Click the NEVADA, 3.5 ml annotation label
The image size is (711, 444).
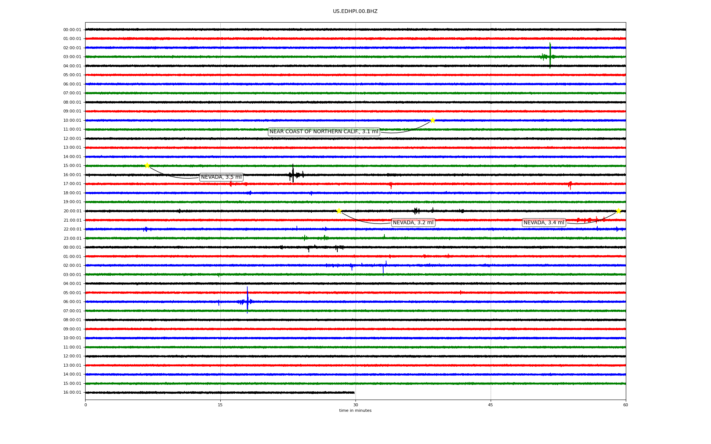point(221,177)
